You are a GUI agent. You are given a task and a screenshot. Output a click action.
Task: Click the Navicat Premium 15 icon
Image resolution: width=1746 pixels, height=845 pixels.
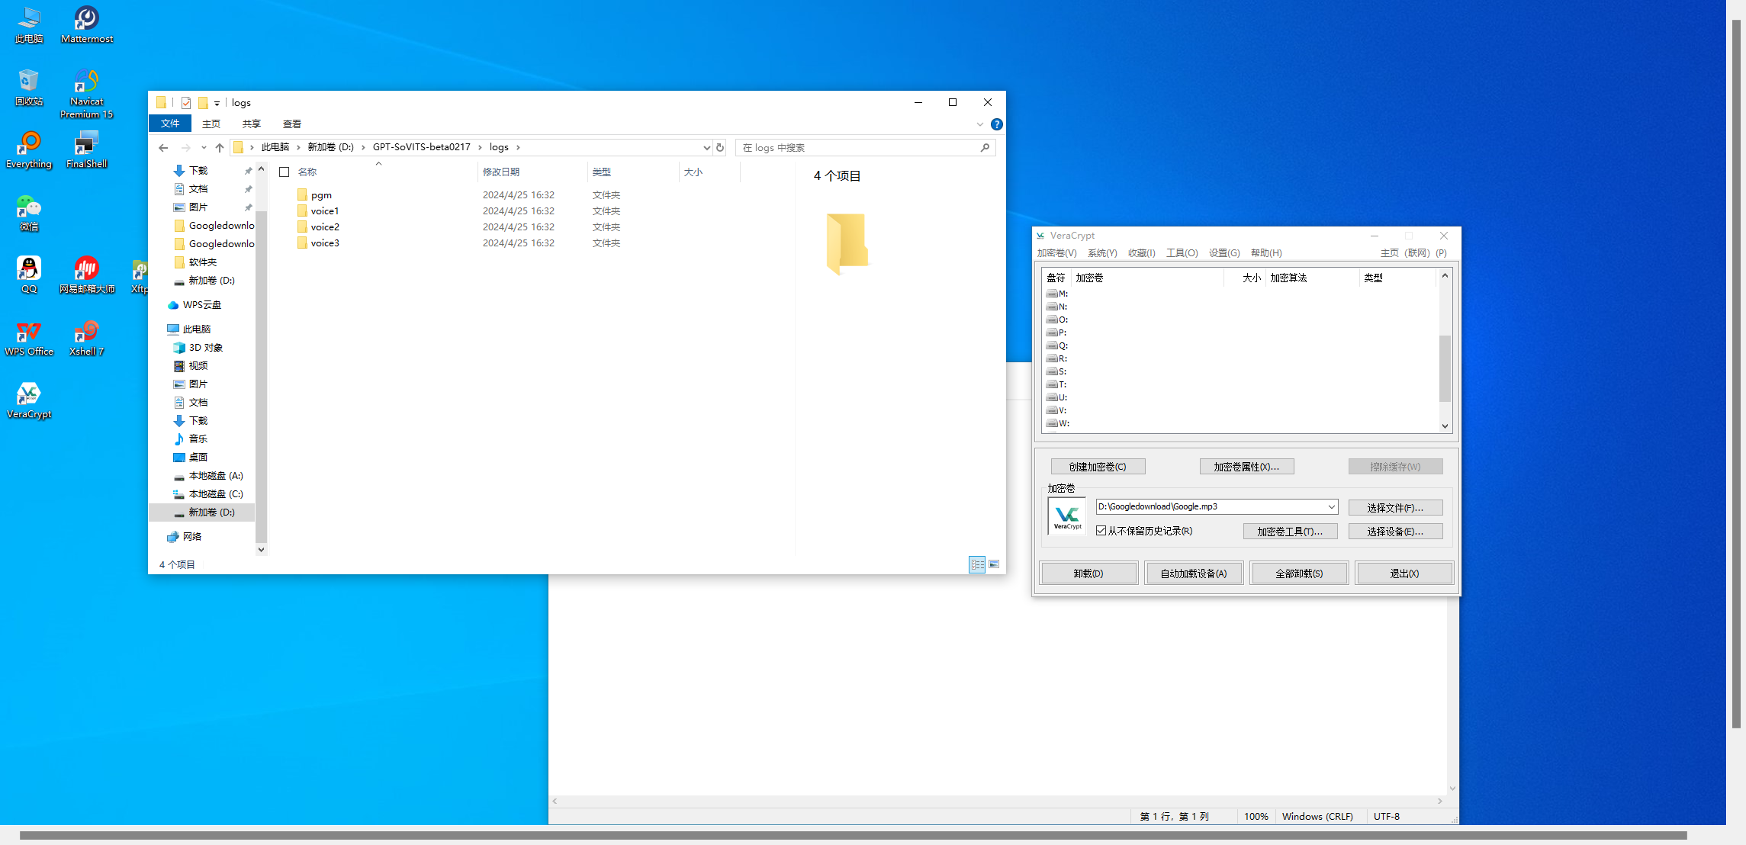click(86, 92)
